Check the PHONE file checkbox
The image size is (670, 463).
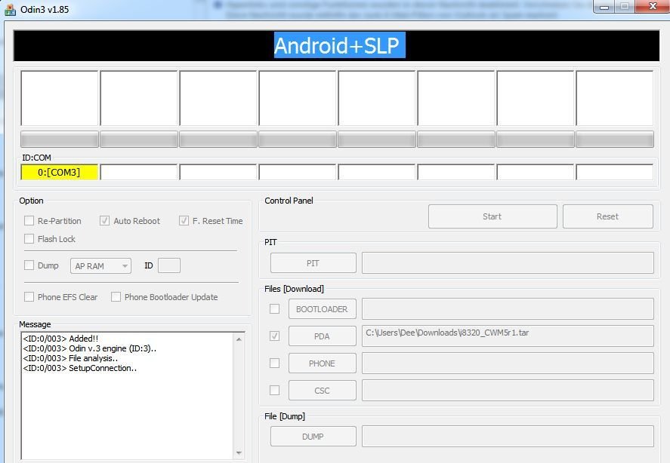pyautogui.click(x=275, y=363)
